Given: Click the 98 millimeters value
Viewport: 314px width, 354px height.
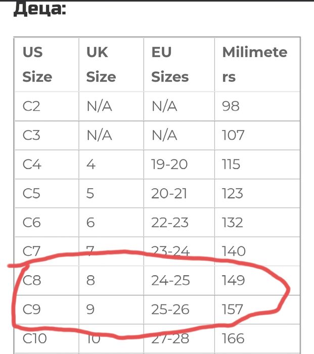Looking at the screenshot, I should [231, 106].
